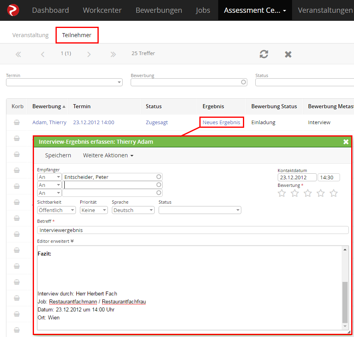354x337 pixels.
Task: Open Jobs in top navigation
Action: coord(203,10)
